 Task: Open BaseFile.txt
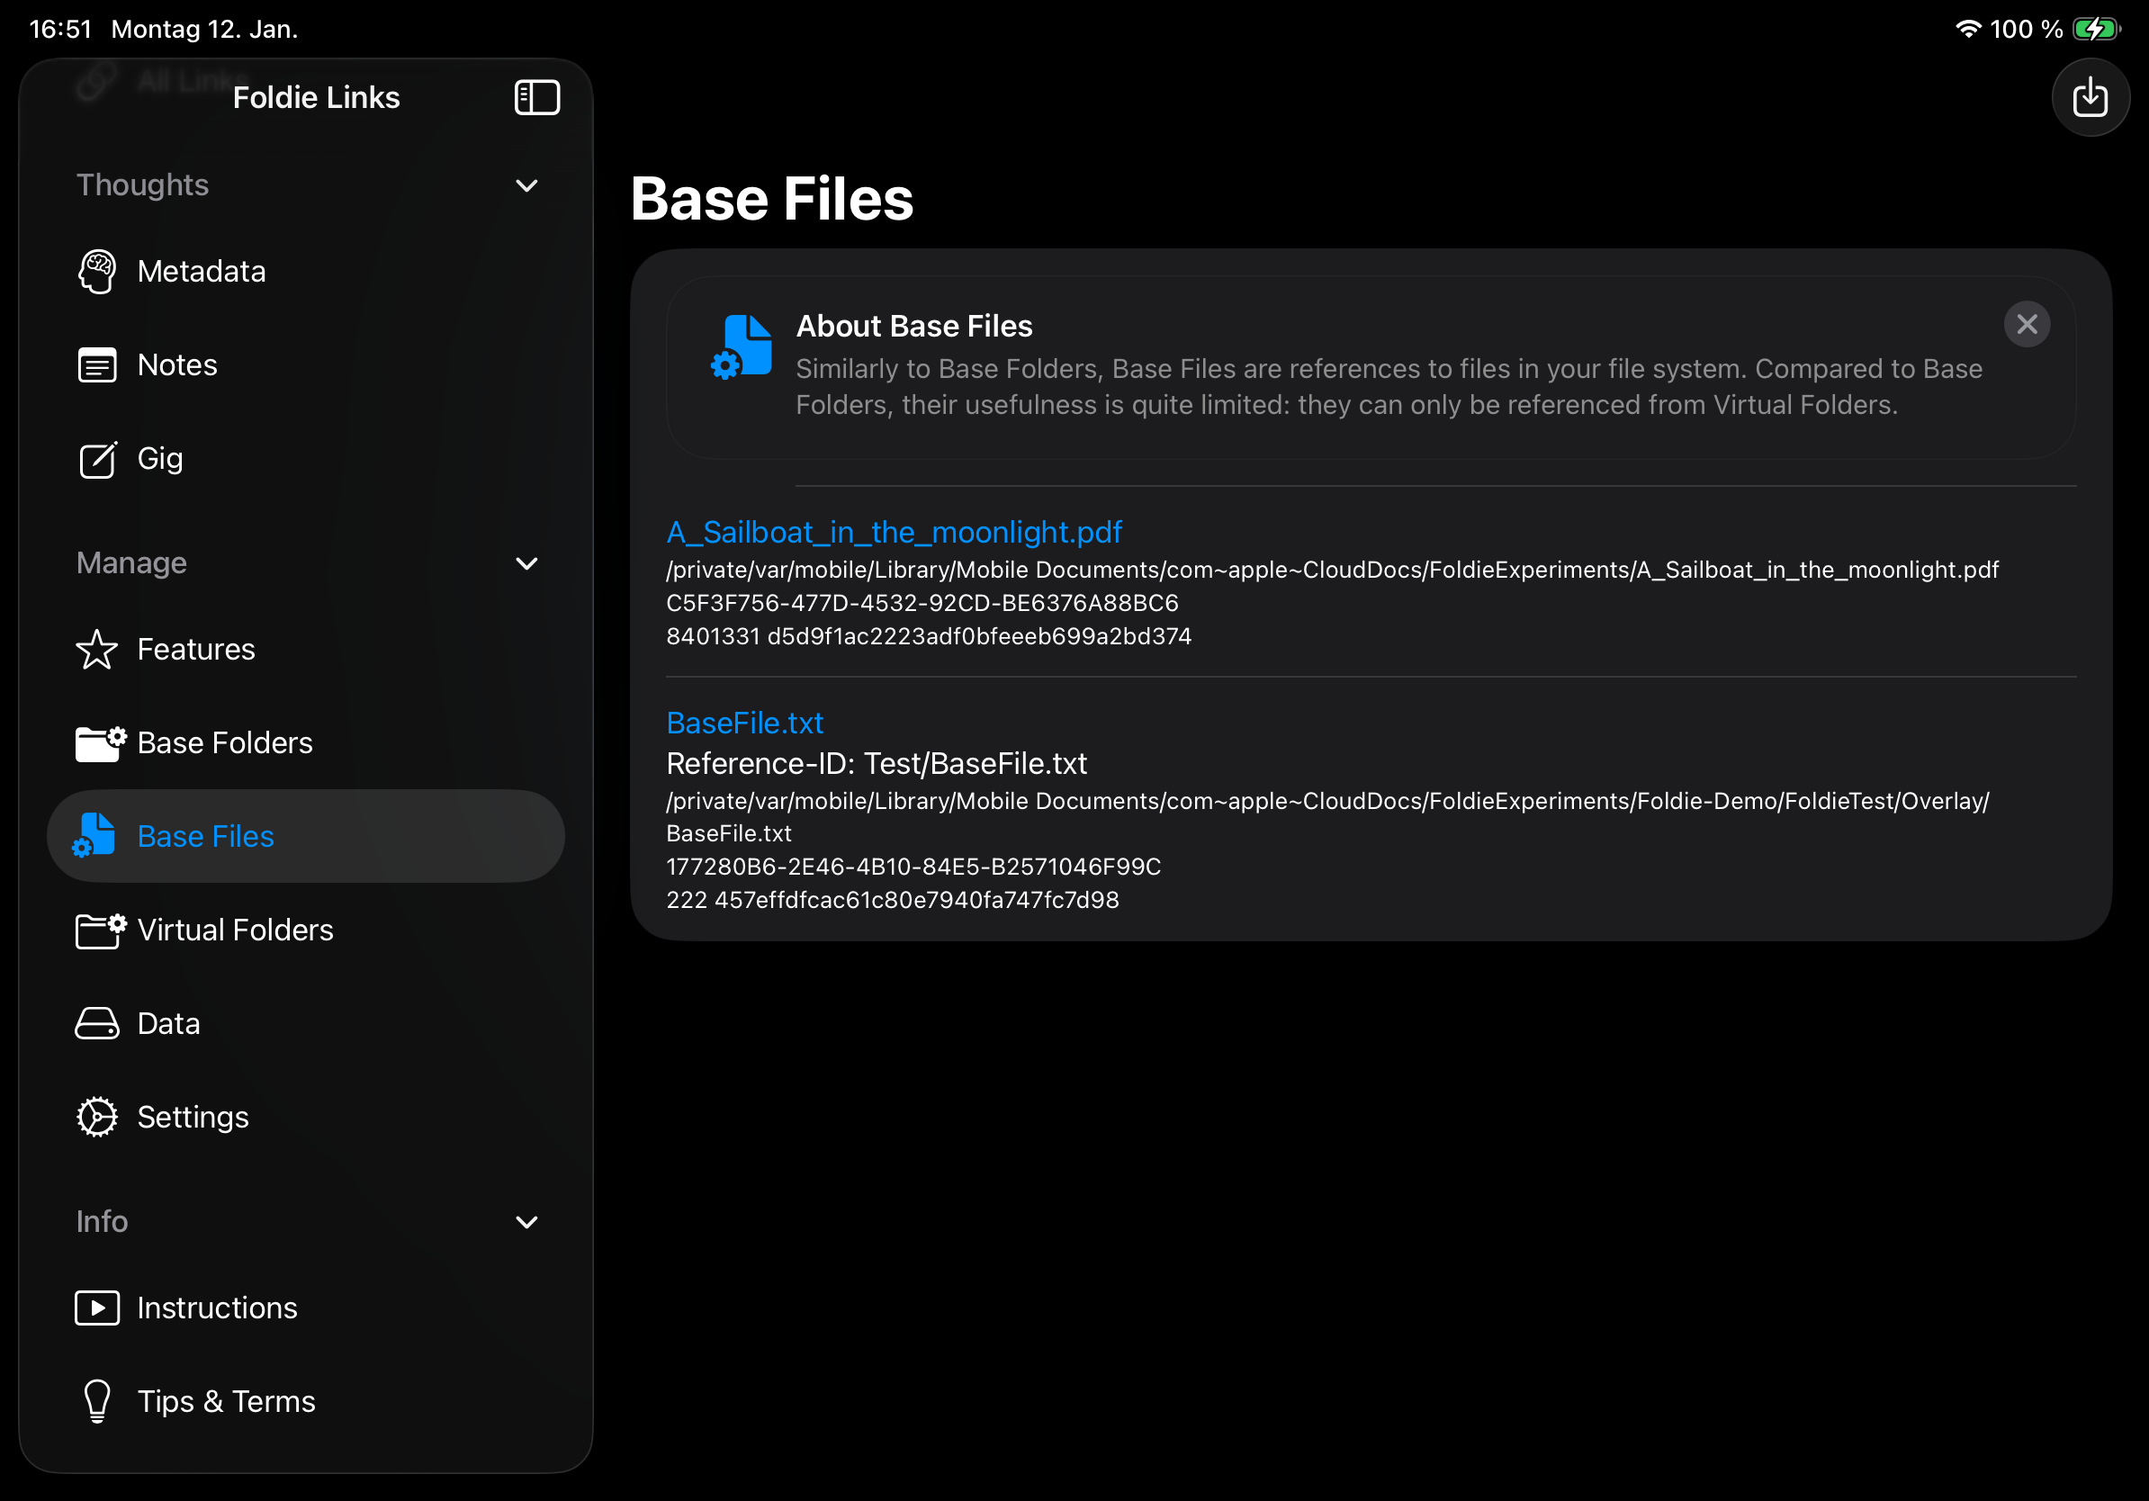(x=744, y=722)
